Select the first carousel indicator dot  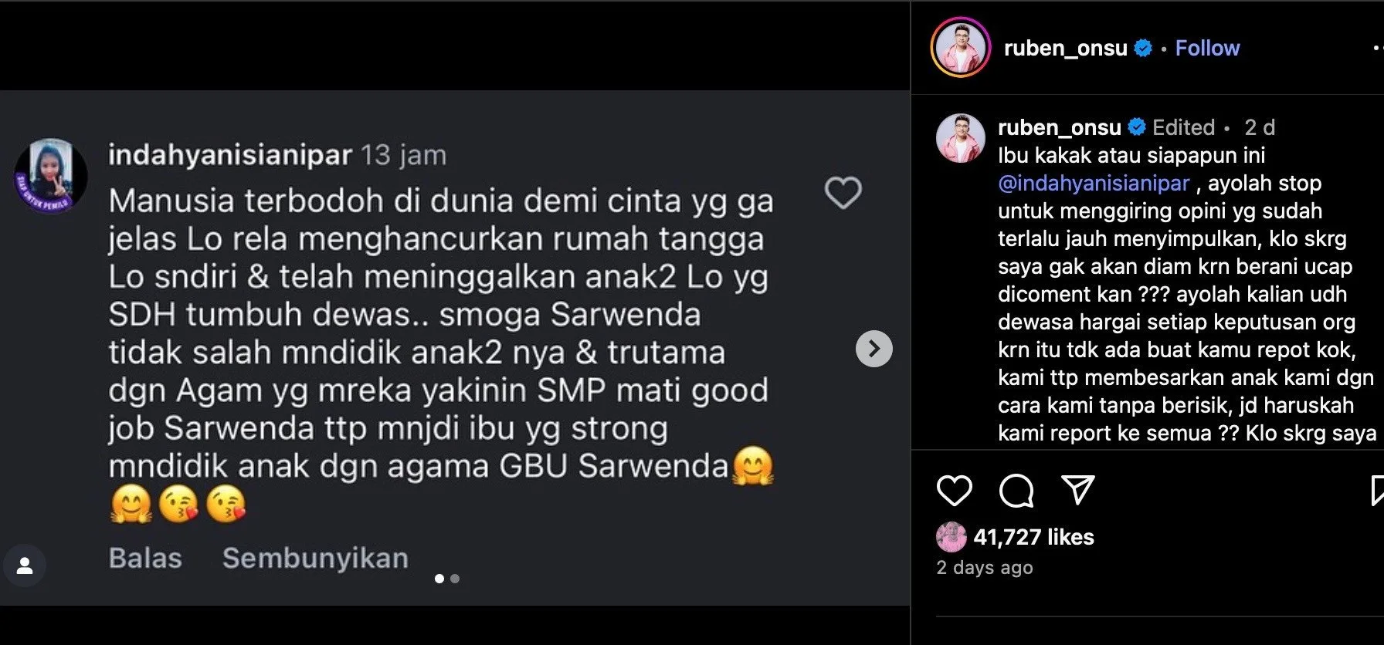pos(439,579)
